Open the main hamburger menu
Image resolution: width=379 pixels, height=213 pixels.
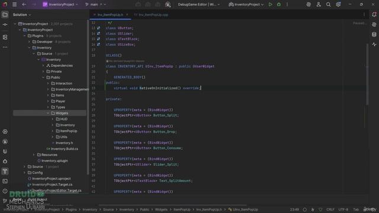point(14,4)
